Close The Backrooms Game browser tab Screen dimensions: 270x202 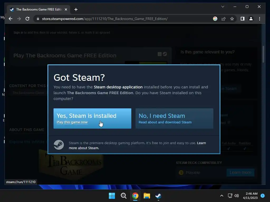point(66,9)
